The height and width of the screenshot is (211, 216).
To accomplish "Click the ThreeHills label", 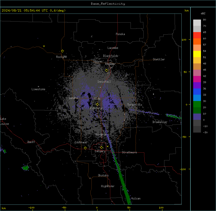I will (x=135, y=105).
